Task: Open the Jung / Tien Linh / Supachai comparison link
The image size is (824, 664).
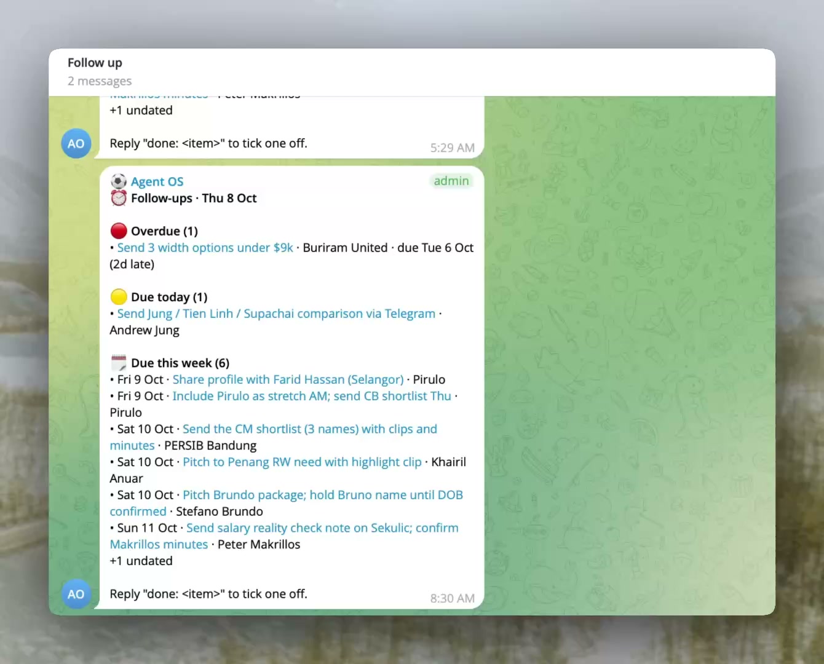Action: pyautogui.click(x=276, y=314)
